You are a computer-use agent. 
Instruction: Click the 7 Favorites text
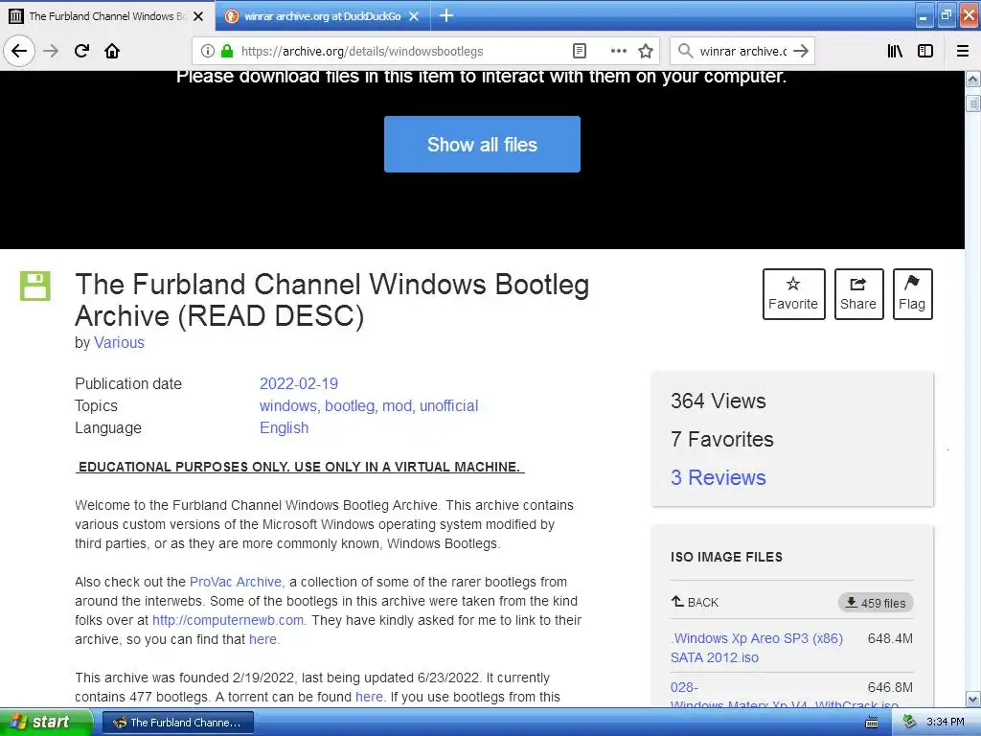pyautogui.click(x=722, y=439)
